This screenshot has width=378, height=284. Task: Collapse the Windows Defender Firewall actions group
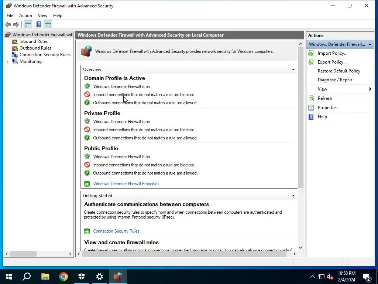(x=370, y=44)
